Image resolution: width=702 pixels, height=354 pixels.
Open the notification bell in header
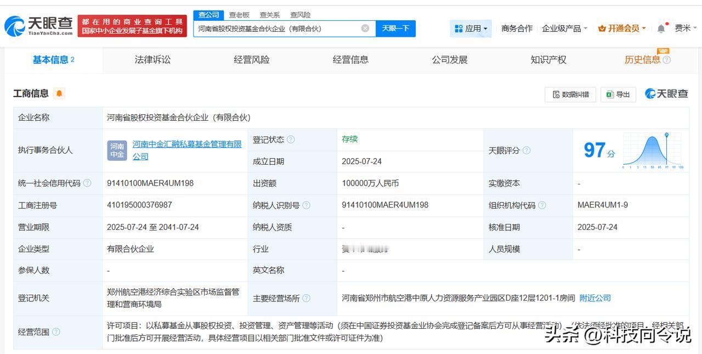pyautogui.click(x=661, y=29)
